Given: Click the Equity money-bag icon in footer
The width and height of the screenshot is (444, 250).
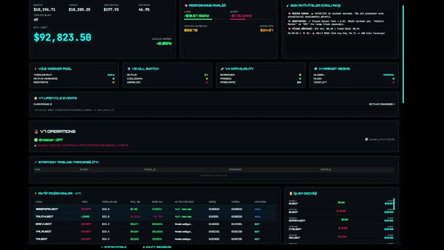Looking at the screenshot, I should (144, 247).
